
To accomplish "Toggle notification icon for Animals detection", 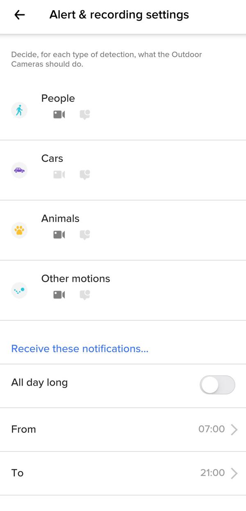I will (x=85, y=234).
